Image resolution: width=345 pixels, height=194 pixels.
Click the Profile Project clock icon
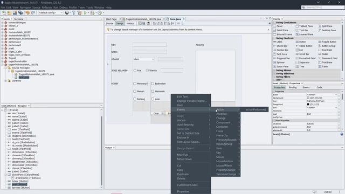pos(100,13)
